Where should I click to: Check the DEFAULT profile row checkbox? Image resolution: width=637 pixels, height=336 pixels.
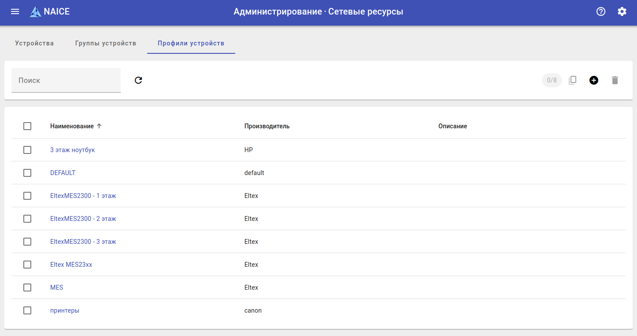coord(27,173)
